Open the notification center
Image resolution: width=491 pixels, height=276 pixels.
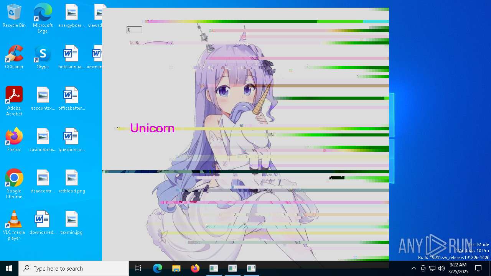coord(478,268)
